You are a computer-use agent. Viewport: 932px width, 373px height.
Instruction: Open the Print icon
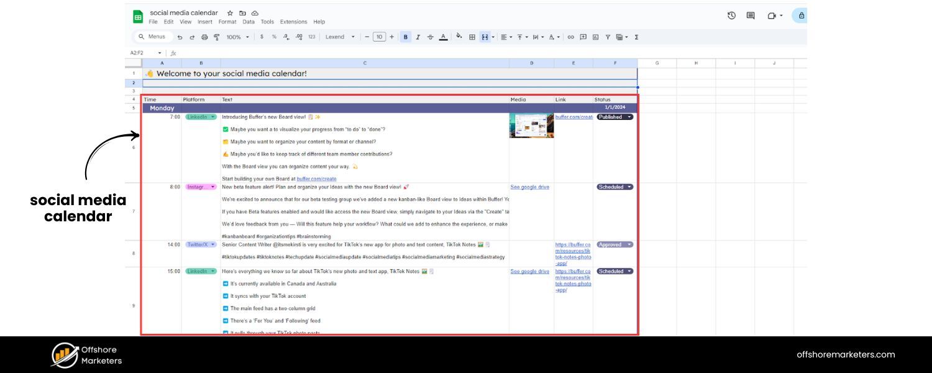tap(204, 37)
